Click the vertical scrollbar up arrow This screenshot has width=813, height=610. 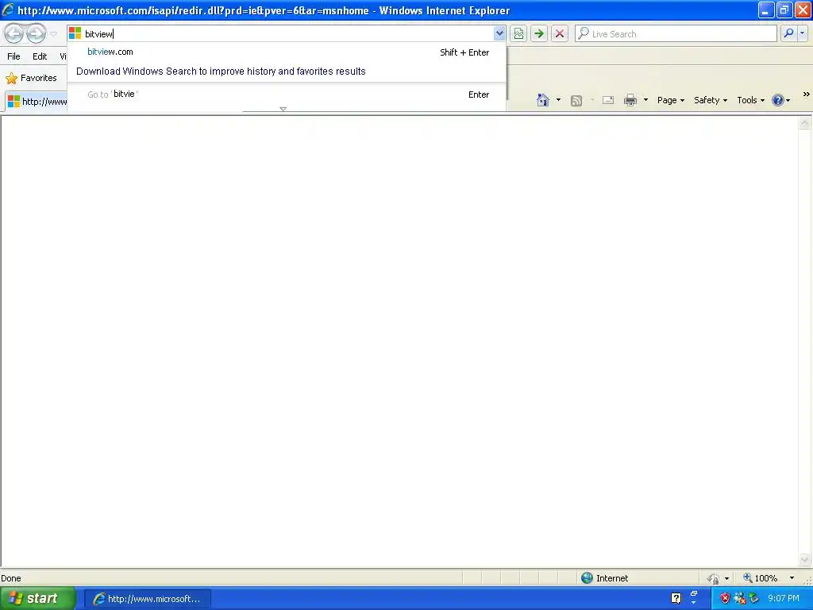pos(804,123)
